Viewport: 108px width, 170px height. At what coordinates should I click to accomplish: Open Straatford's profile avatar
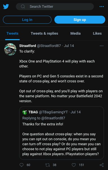10,49
